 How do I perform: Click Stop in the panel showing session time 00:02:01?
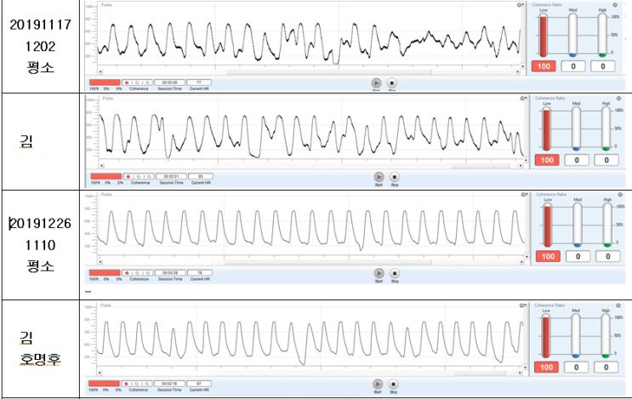(x=394, y=177)
